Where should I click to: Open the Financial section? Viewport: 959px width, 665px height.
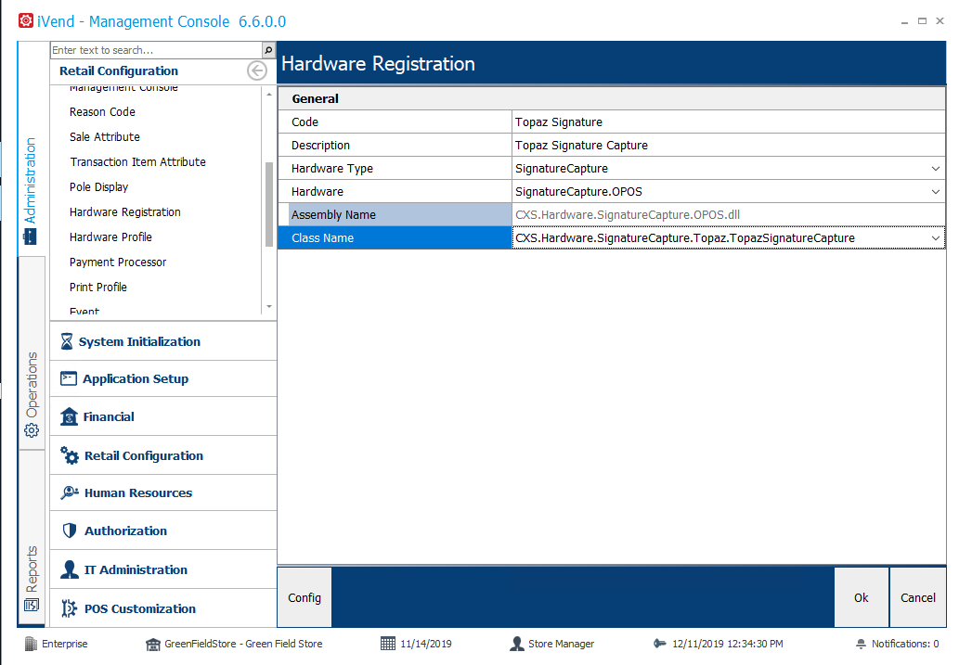point(163,416)
